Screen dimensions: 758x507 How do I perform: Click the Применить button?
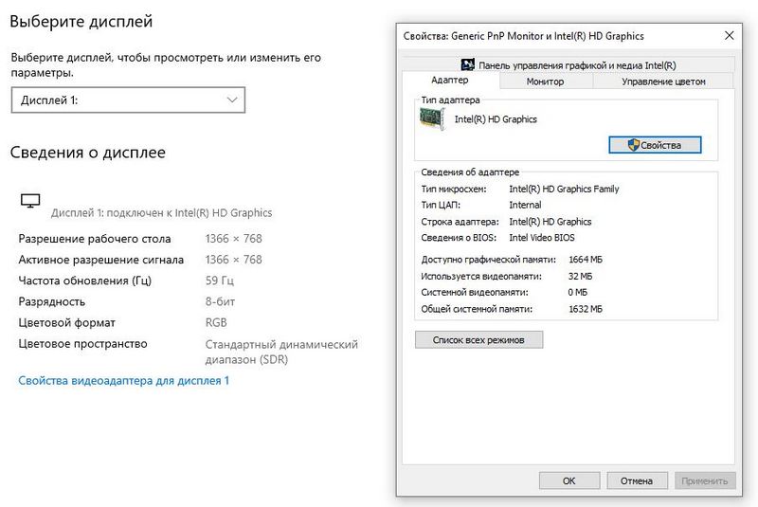(707, 480)
